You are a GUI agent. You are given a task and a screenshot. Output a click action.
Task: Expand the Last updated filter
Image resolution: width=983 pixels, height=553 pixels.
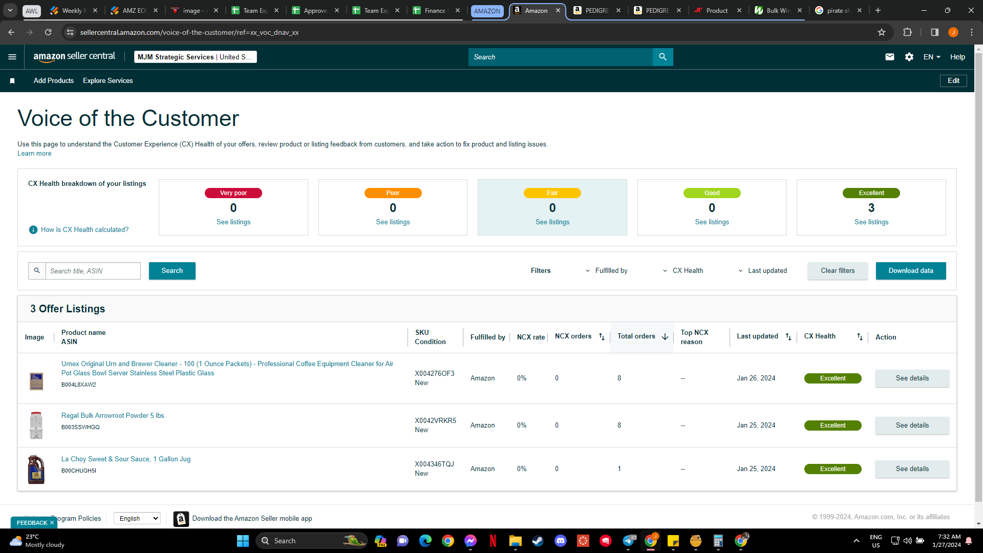click(763, 271)
